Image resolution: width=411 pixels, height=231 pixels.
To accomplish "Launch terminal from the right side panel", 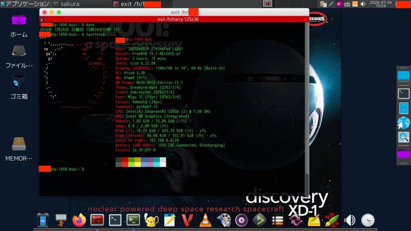I will click(x=404, y=93).
